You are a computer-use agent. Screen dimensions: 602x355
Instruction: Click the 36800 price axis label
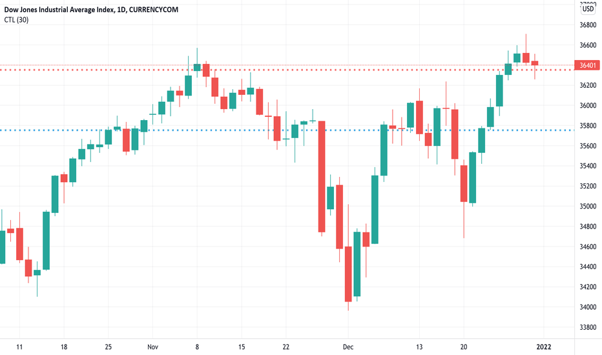pyautogui.click(x=588, y=25)
